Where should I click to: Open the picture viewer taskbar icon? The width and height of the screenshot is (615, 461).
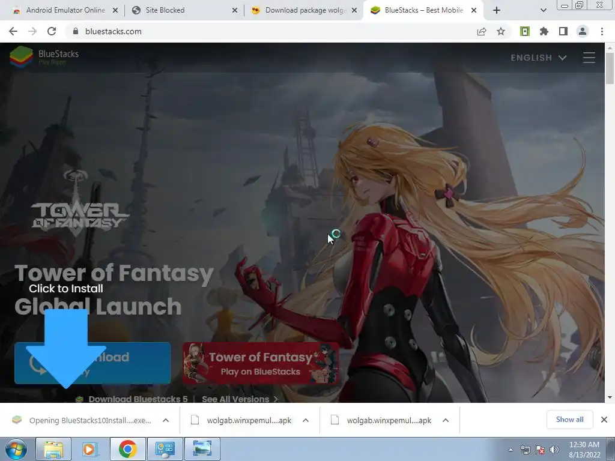202,449
